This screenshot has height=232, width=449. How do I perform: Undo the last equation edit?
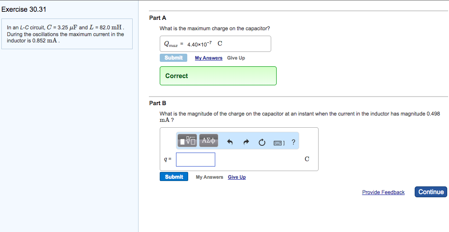pos(230,143)
